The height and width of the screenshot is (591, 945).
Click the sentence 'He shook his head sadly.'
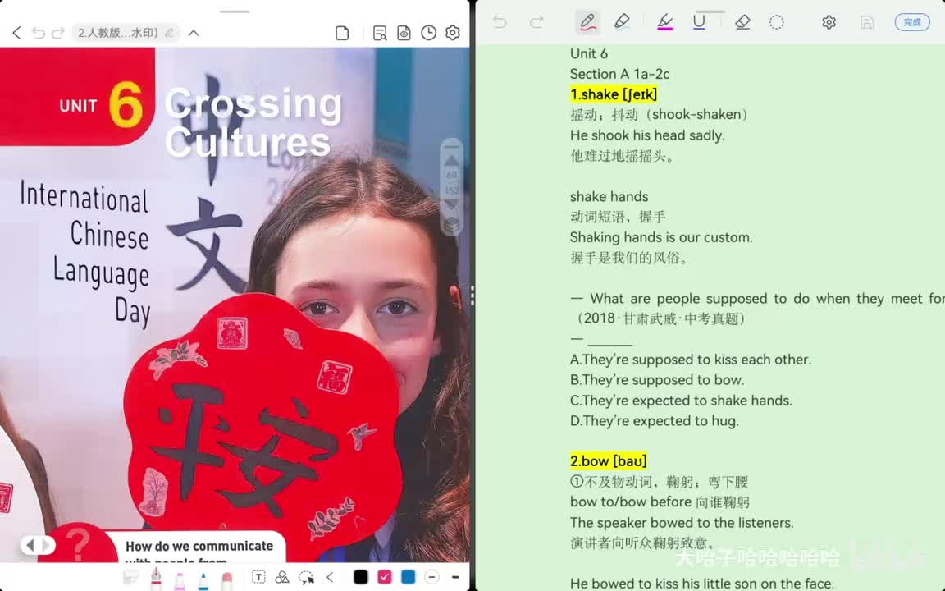pos(647,135)
